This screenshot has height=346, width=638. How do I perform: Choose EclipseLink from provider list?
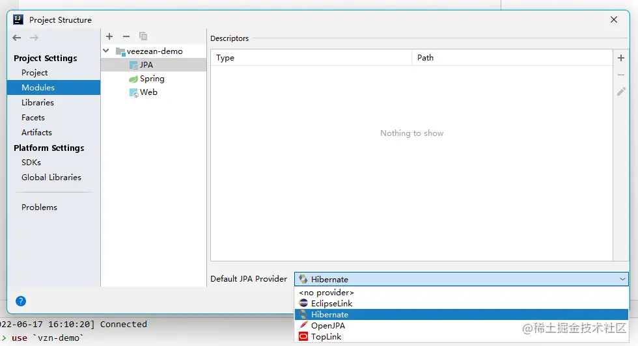coord(462,303)
